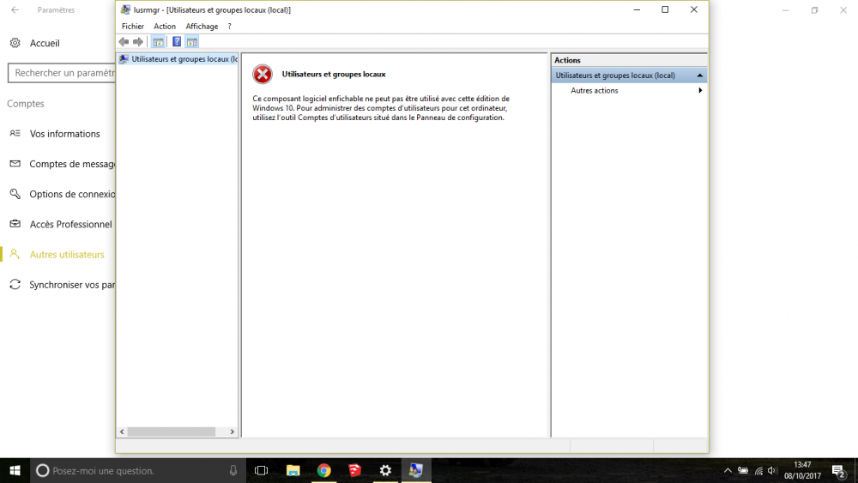Click the Rechercher un paramètre search field
This screenshot has width=858, height=483.
(62, 73)
